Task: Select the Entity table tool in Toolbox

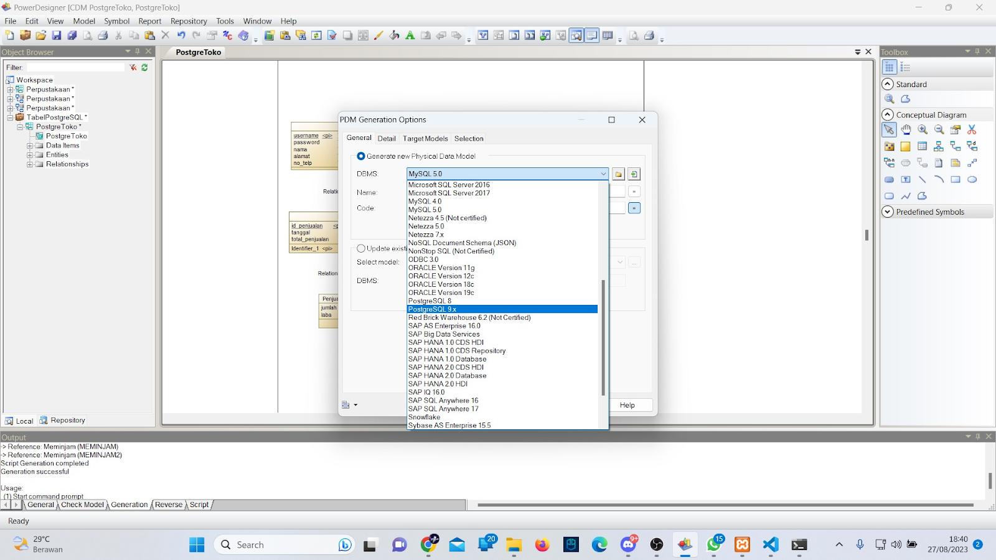Action: (923, 146)
